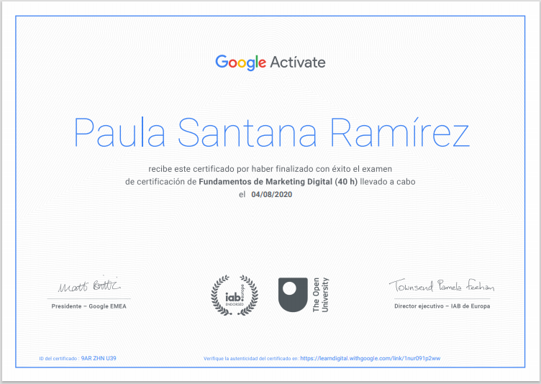This screenshot has height=384, width=541.
Task: Click the Presidente – Google EMEA label
Action: click(x=89, y=306)
